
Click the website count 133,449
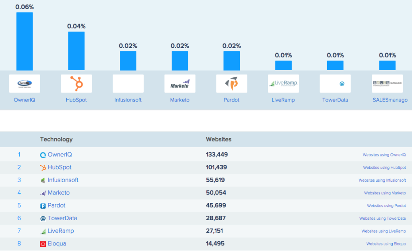[x=217, y=154]
